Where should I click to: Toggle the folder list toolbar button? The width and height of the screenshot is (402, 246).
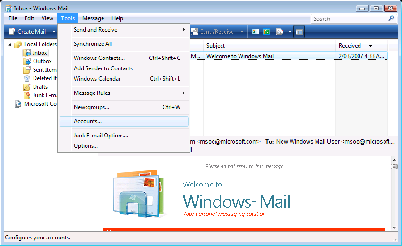coord(299,32)
